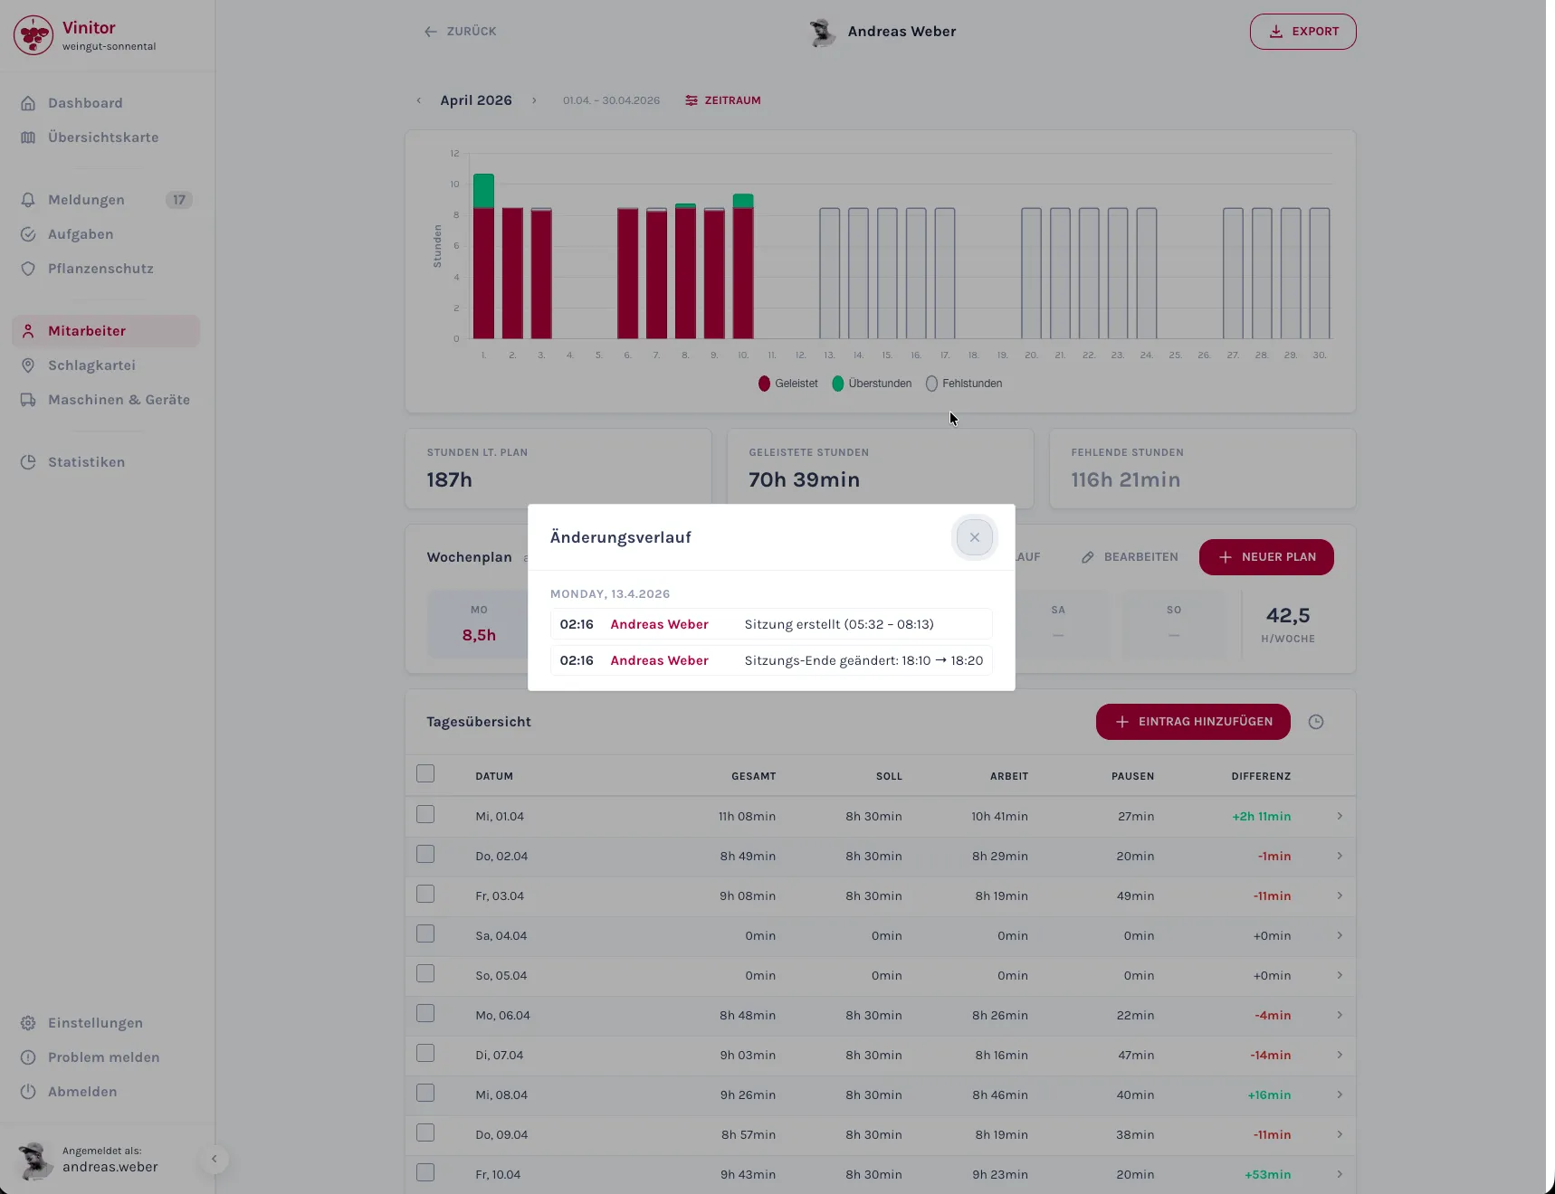The width and height of the screenshot is (1555, 1194).
Task: Go to the next month after April 2026
Action: 534,100
